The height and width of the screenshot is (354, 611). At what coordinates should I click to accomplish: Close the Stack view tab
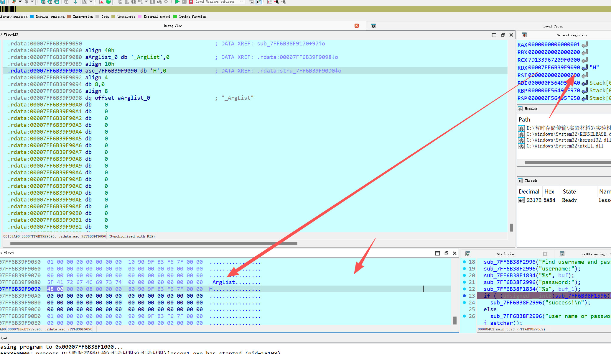click(545, 254)
